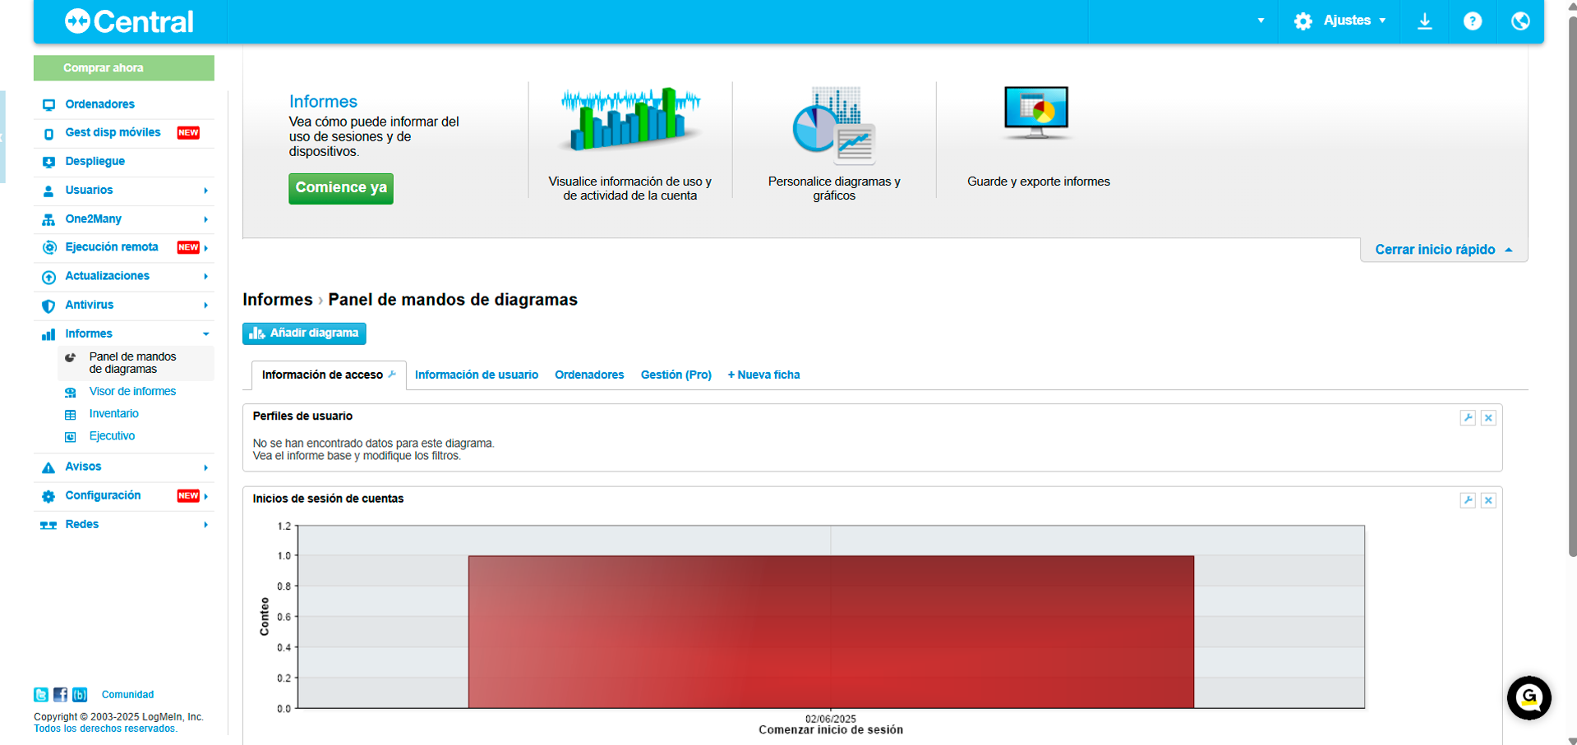The image size is (1577, 745).
Task: Switch to the Información de usuario tab
Action: (477, 375)
